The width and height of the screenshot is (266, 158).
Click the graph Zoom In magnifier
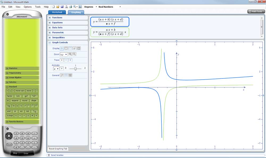coord(70,54)
